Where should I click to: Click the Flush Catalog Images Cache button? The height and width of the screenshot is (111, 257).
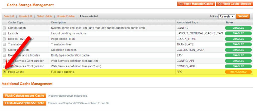(x=25, y=96)
